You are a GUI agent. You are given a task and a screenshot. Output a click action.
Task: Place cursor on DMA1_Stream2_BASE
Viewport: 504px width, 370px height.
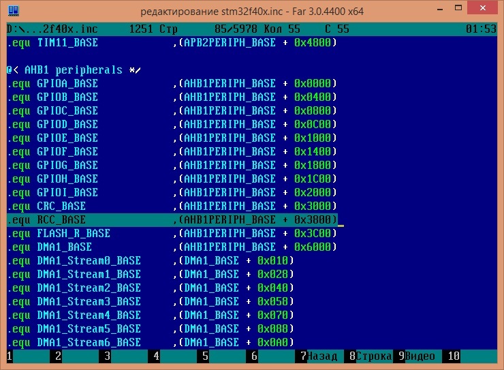[89, 288]
